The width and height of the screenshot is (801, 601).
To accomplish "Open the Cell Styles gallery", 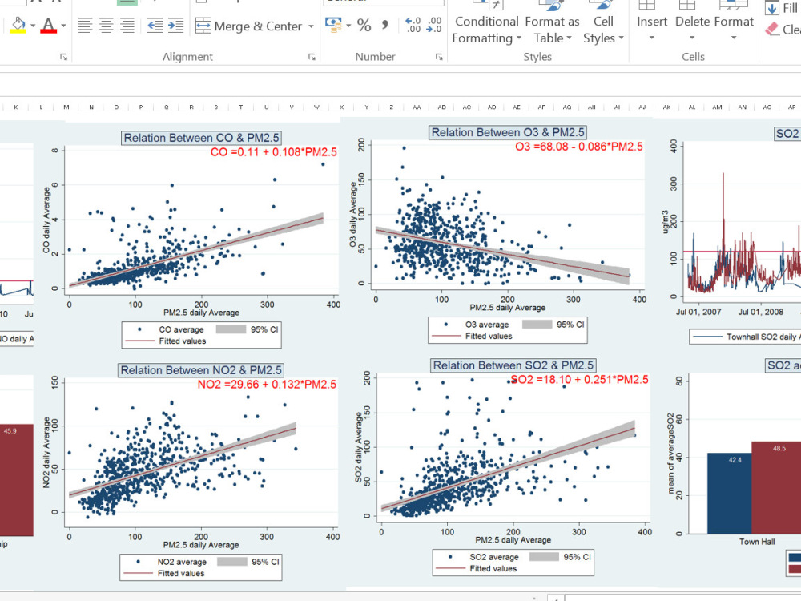I will (603, 26).
